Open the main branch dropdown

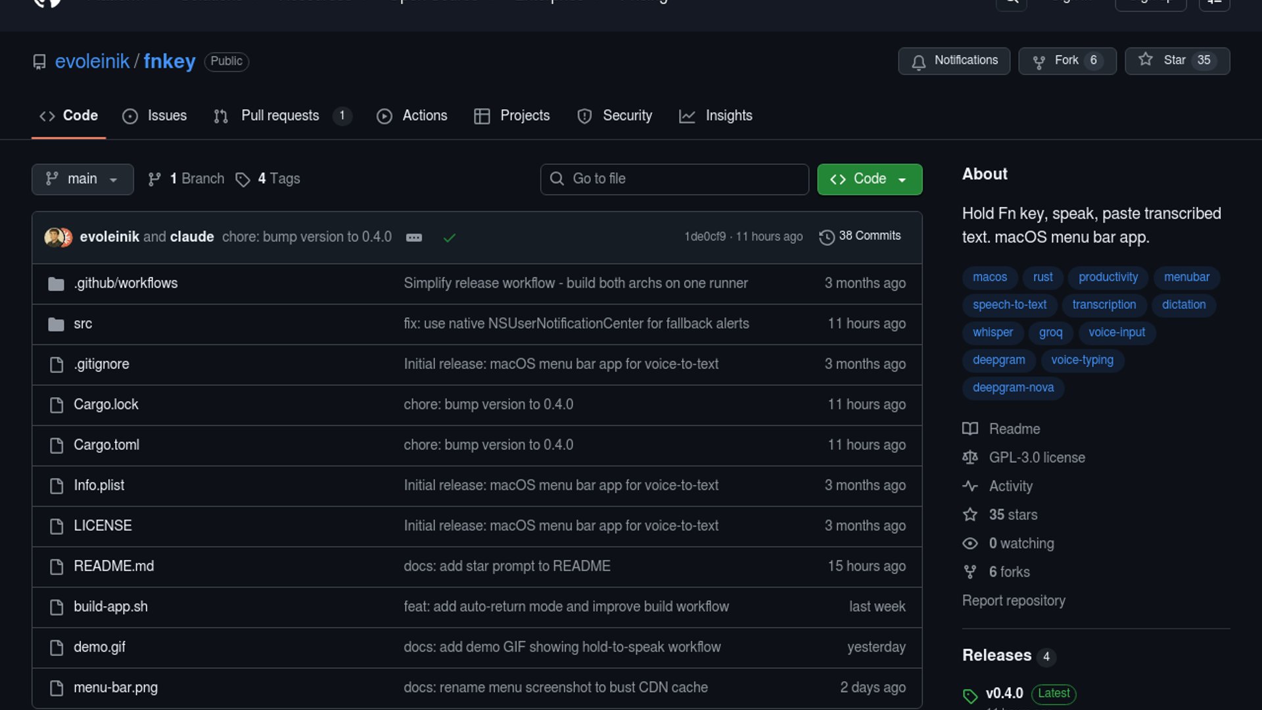click(82, 179)
